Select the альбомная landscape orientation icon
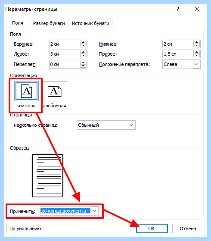The height and width of the screenshot is (241, 211). [x=55, y=91]
